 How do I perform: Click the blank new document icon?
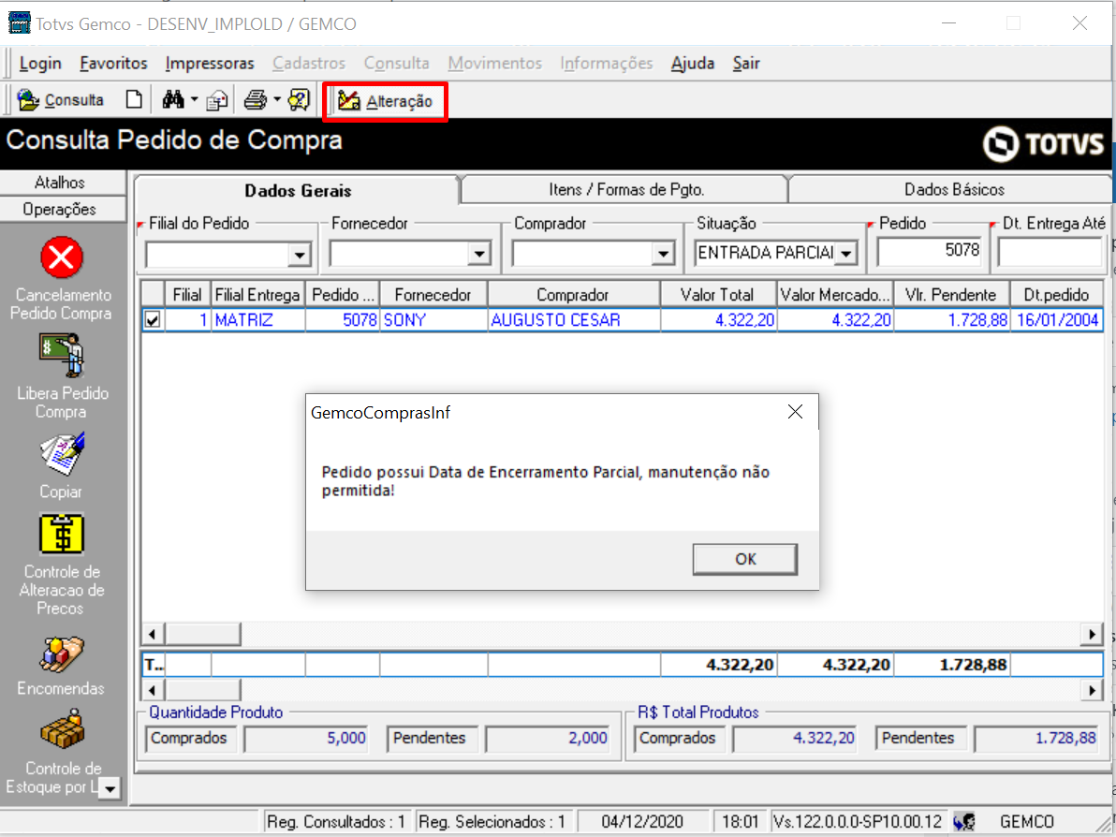134,99
